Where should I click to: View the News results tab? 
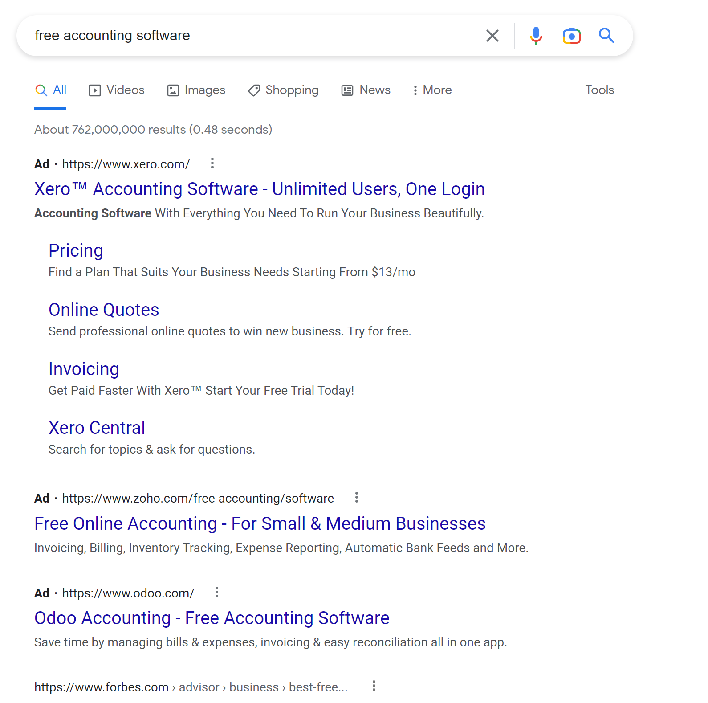[366, 90]
